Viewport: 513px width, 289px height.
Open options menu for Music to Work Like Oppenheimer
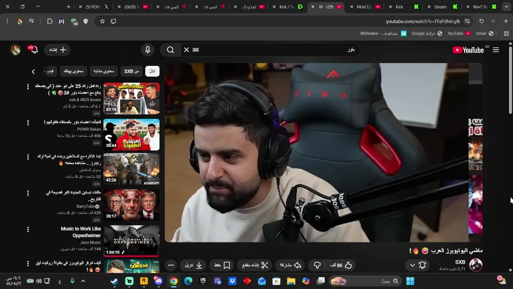coord(28,229)
